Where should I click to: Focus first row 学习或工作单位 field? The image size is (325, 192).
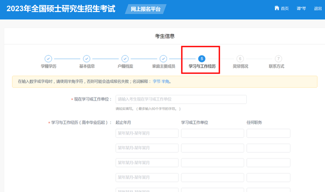(212, 133)
